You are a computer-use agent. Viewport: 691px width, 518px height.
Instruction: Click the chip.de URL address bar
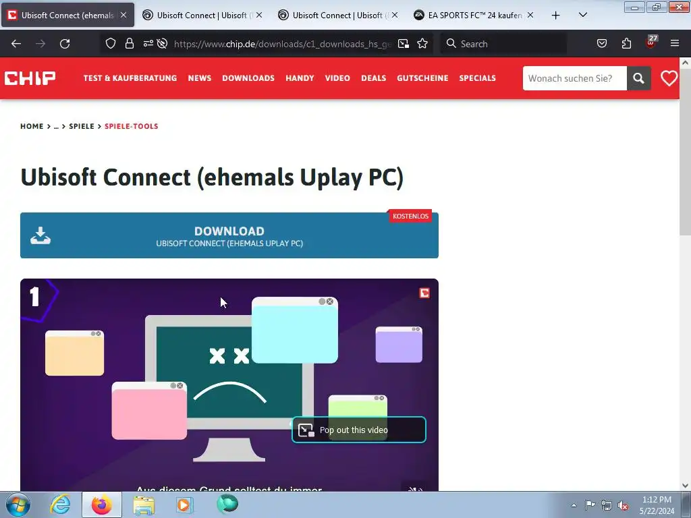click(282, 44)
